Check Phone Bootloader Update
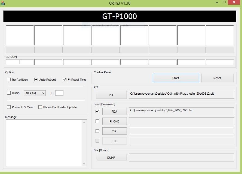 pyautogui.click(x=40, y=107)
